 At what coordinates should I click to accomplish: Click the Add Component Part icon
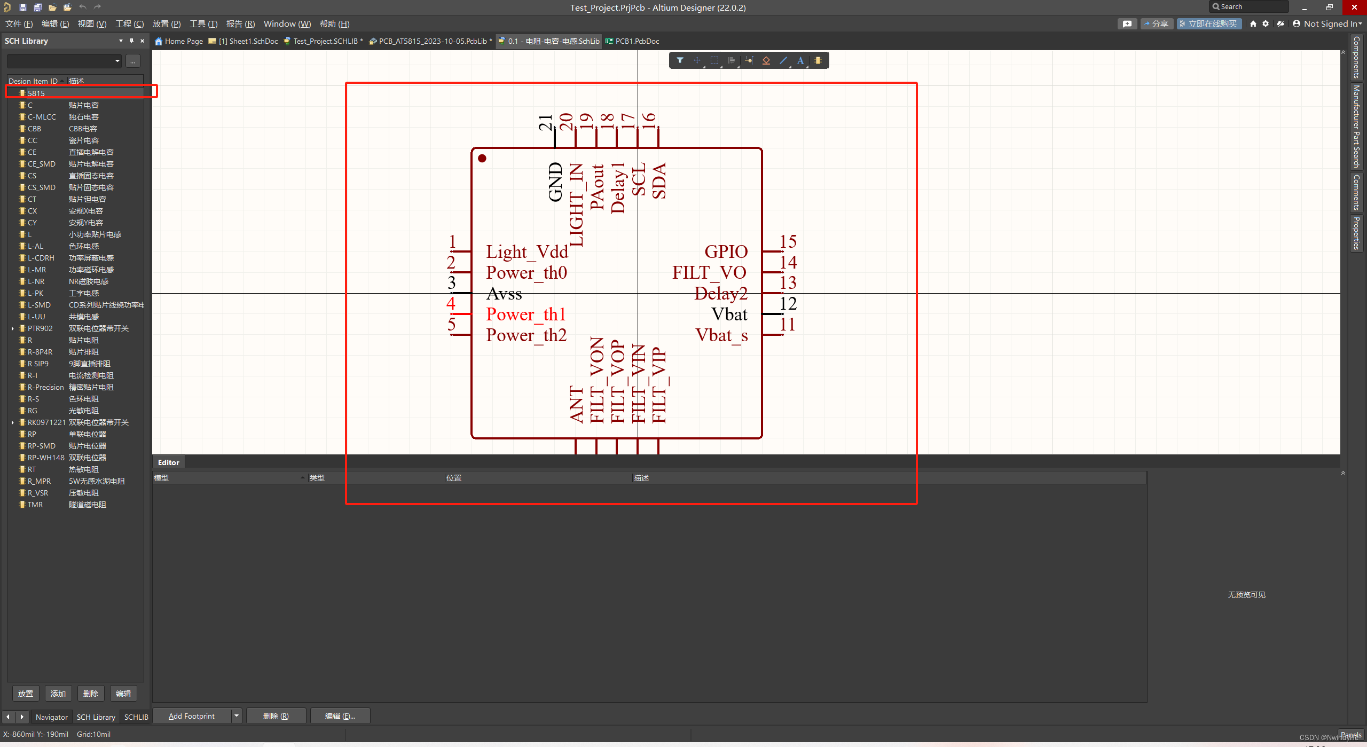(818, 60)
